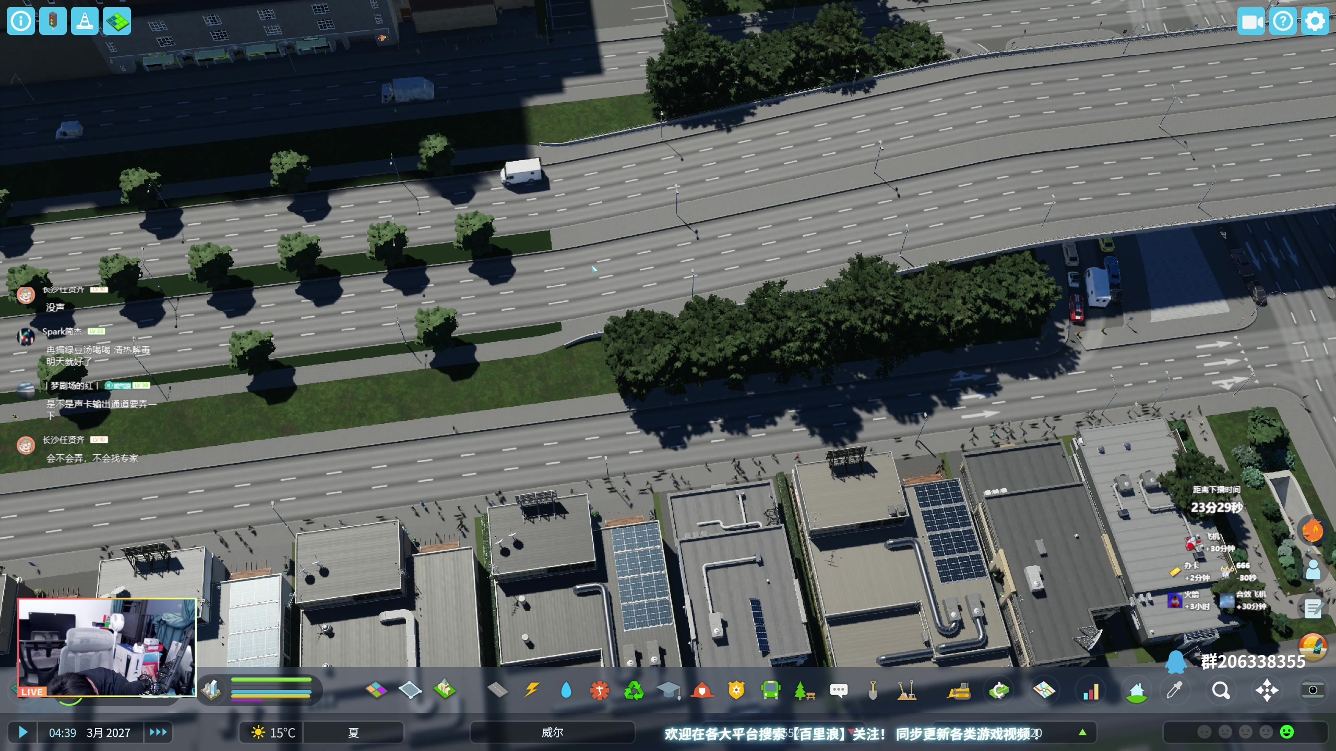The height and width of the screenshot is (751, 1336).
Task: Expand the city happiness faces panel
Action: click(x=1245, y=732)
